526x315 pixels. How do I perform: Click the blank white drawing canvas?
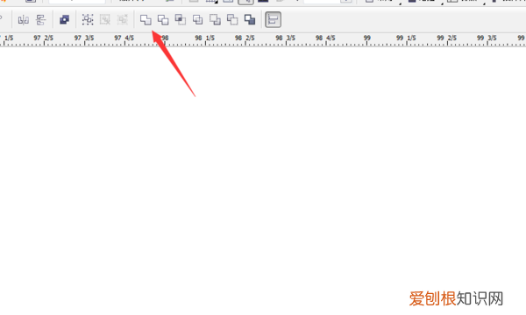[263, 167]
